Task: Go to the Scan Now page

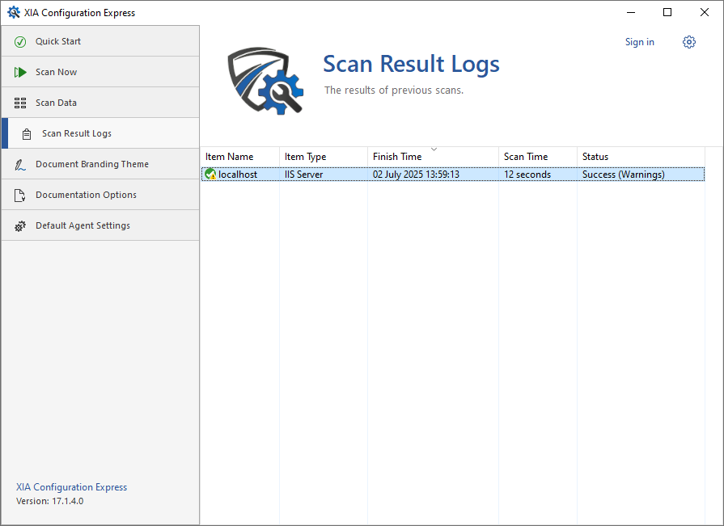Action: (x=100, y=72)
